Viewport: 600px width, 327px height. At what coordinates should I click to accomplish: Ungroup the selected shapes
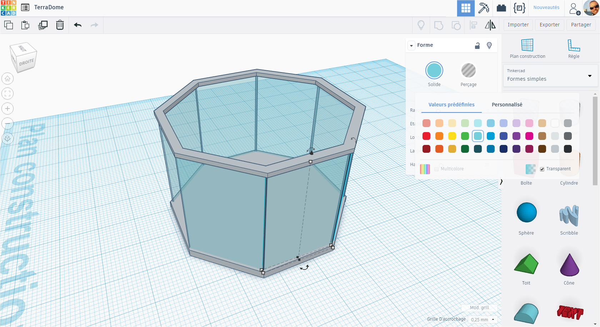[x=456, y=25]
